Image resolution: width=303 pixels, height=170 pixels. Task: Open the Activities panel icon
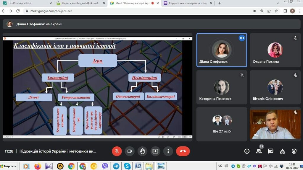click(283, 151)
